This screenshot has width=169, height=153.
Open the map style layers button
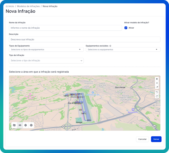tap(14, 125)
